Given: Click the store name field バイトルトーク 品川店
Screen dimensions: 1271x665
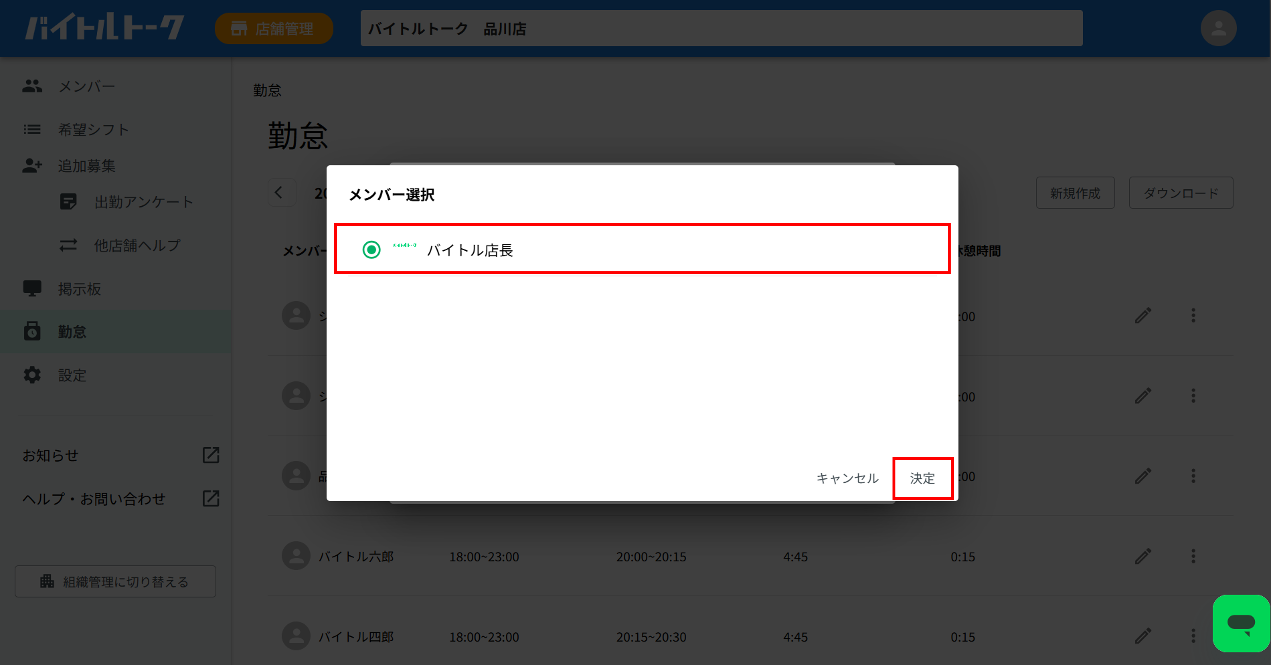Looking at the screenshot, I should point(721,29).
